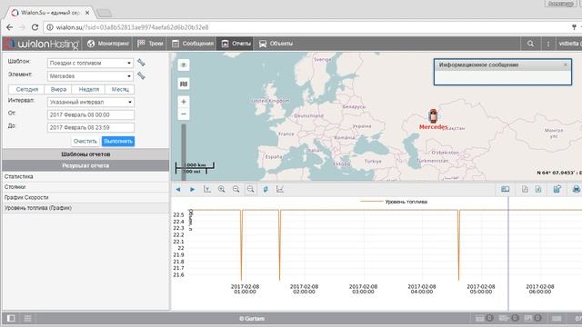582x327 pixels.
Task: Click the first notification counter in bottom bar
Action: [485, 318]
